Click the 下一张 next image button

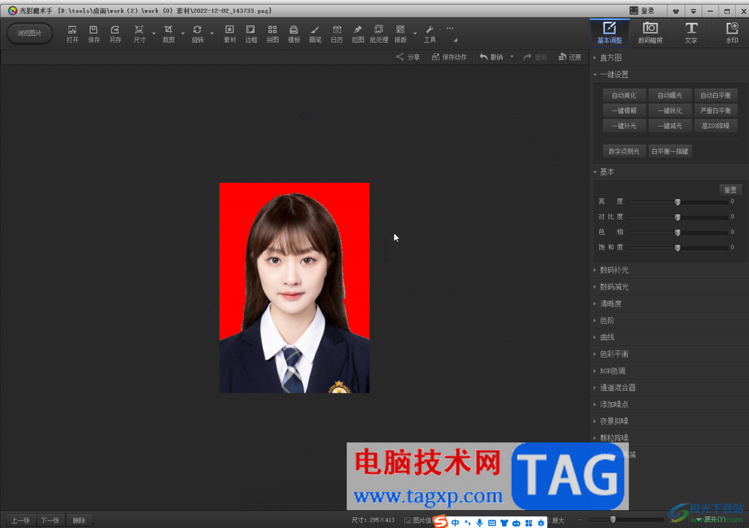(51, 520)
